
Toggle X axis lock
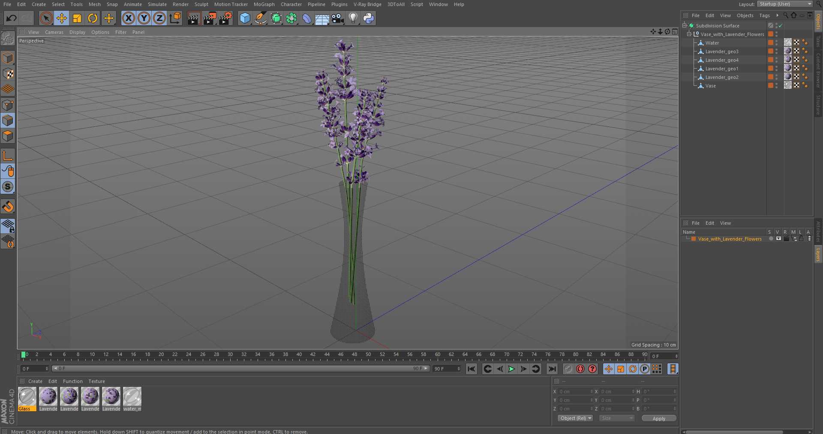(128, 18)
